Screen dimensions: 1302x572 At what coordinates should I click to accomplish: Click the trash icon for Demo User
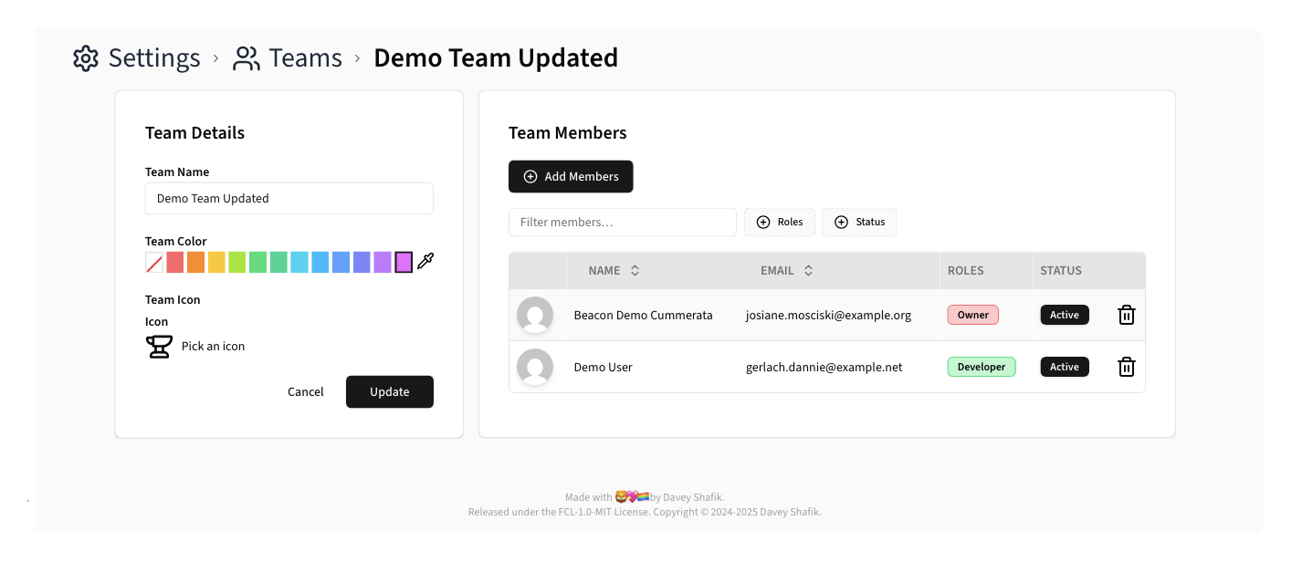click(1126, 366)
